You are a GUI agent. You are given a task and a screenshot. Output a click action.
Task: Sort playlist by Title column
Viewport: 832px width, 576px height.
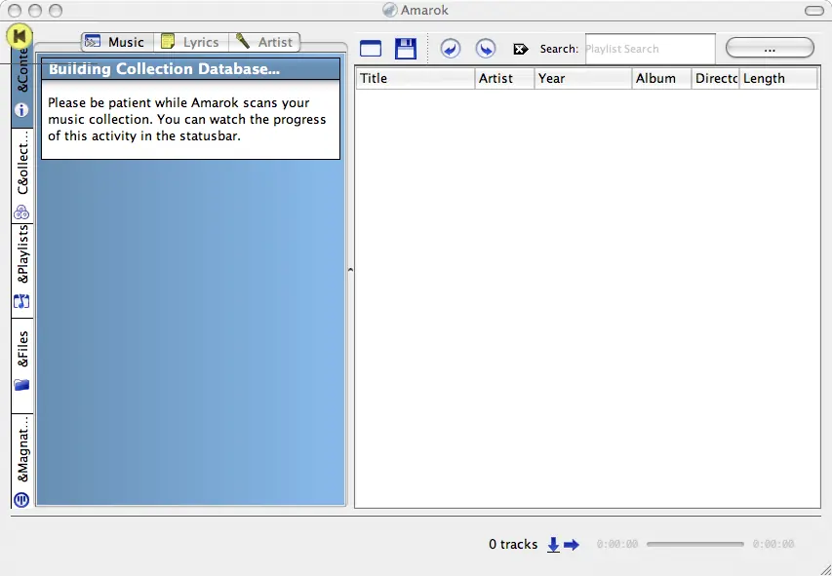pos(416,79)
